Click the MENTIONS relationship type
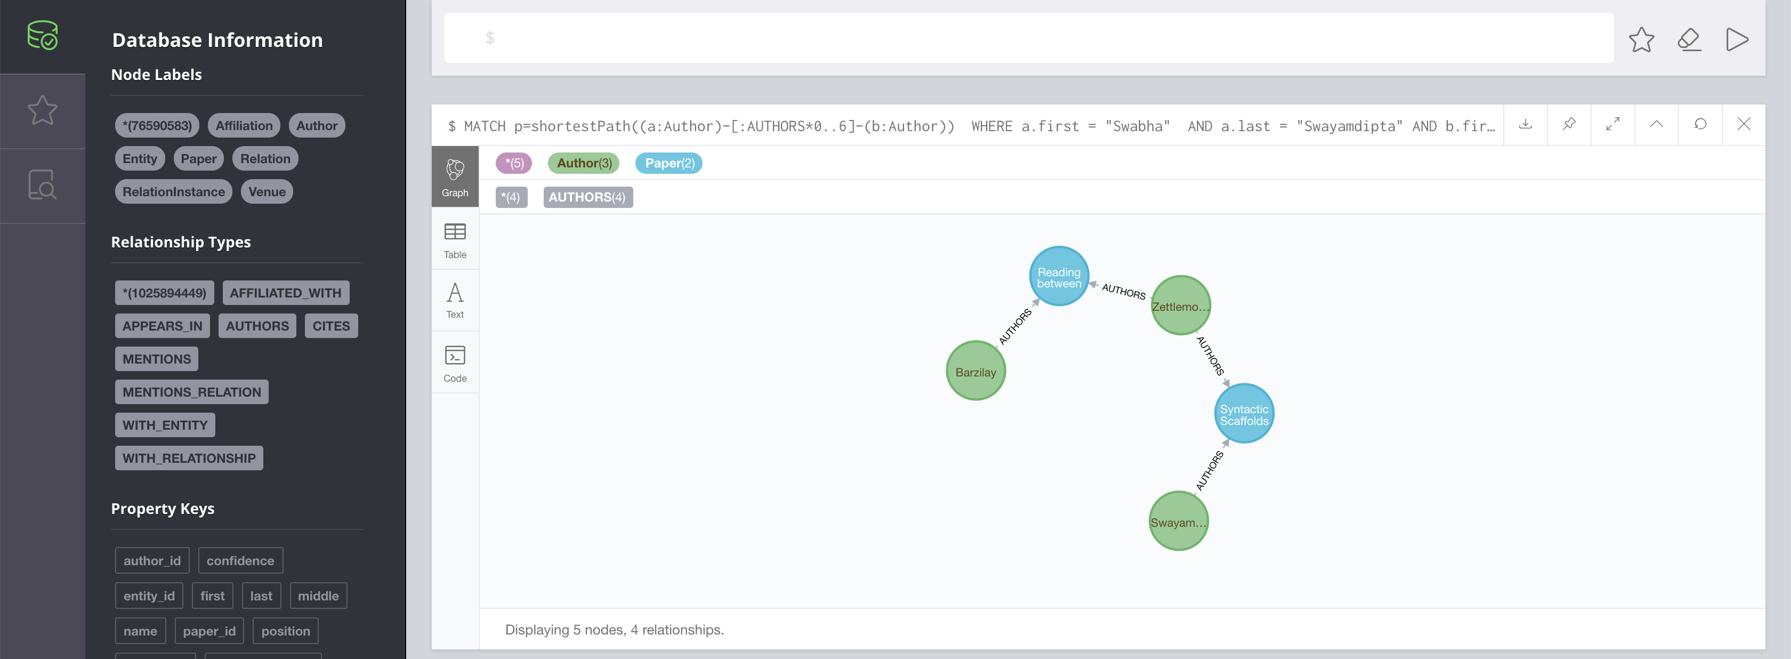Viewport: 1791px width, 659px height. pyautogui.click(x=157, y=359)
